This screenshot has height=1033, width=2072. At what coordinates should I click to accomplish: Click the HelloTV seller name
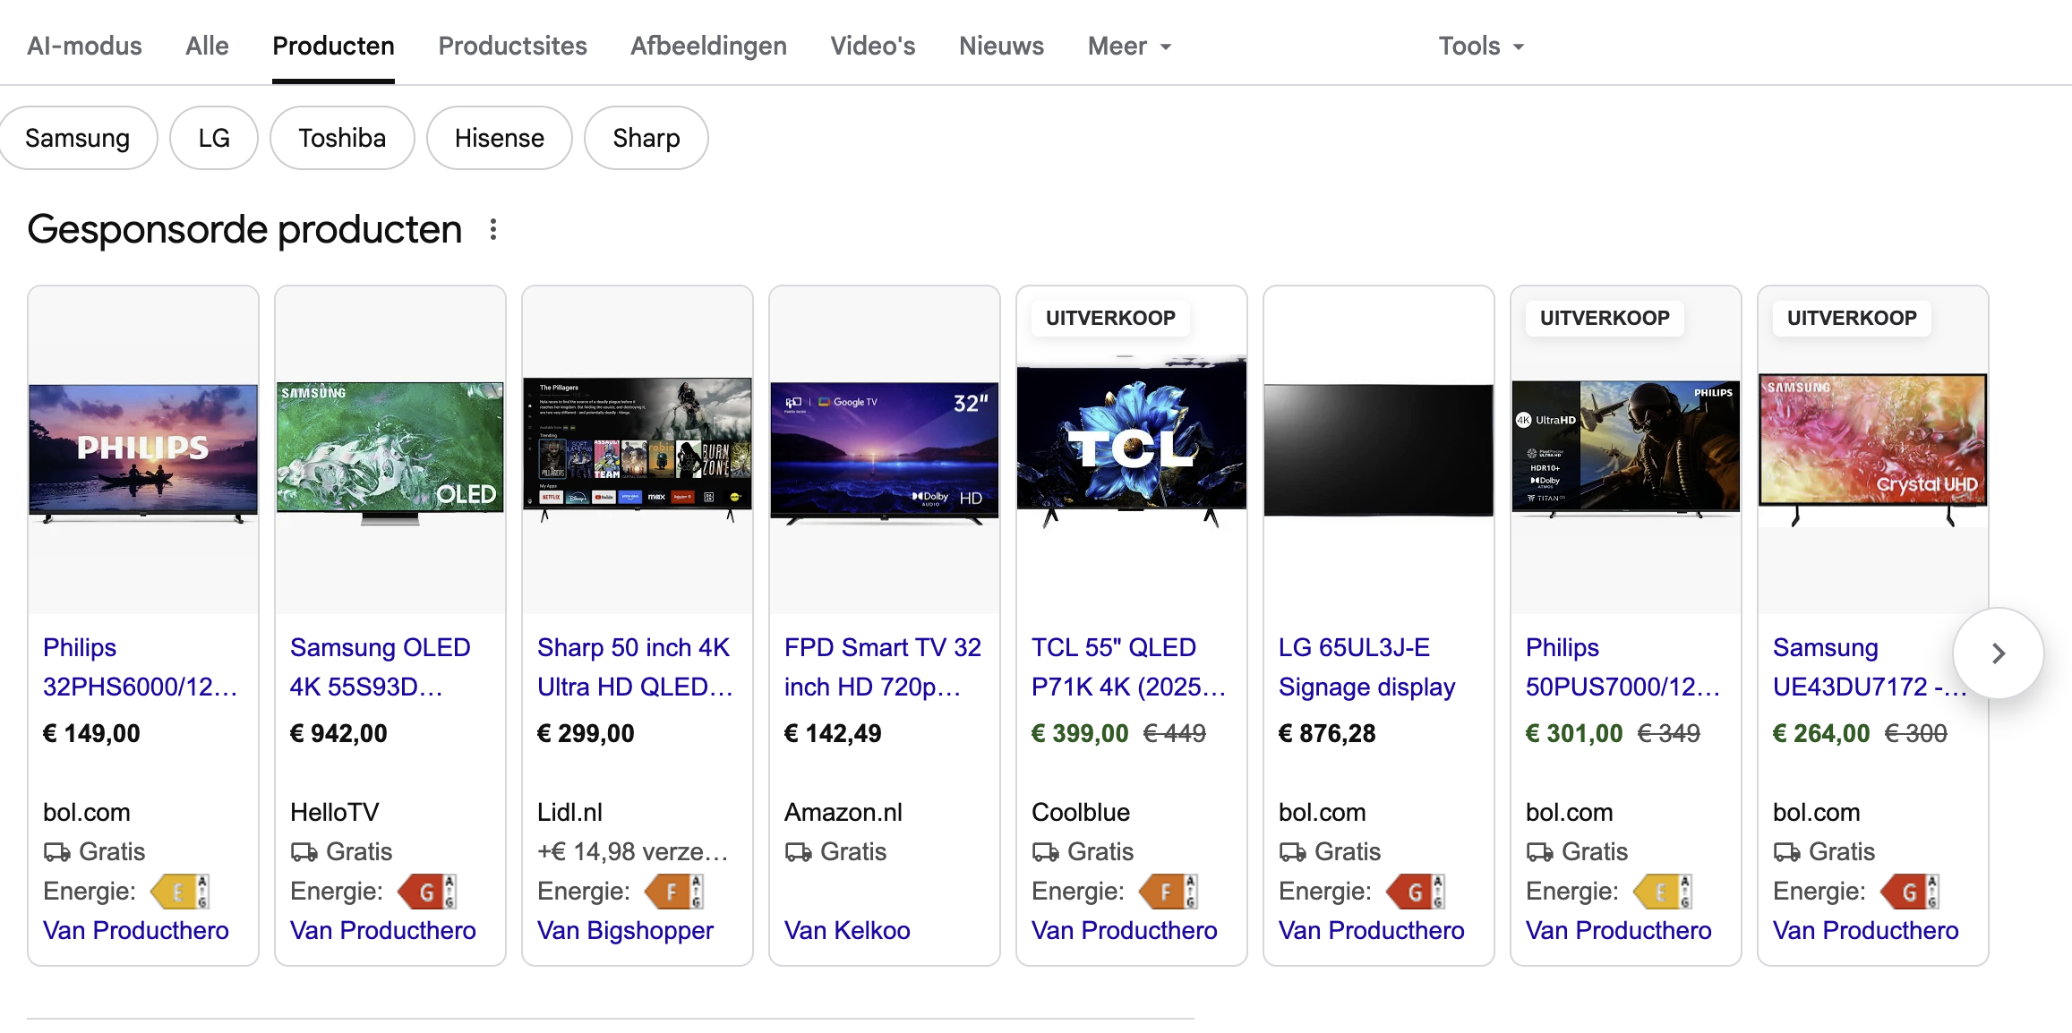coord(335,813)
